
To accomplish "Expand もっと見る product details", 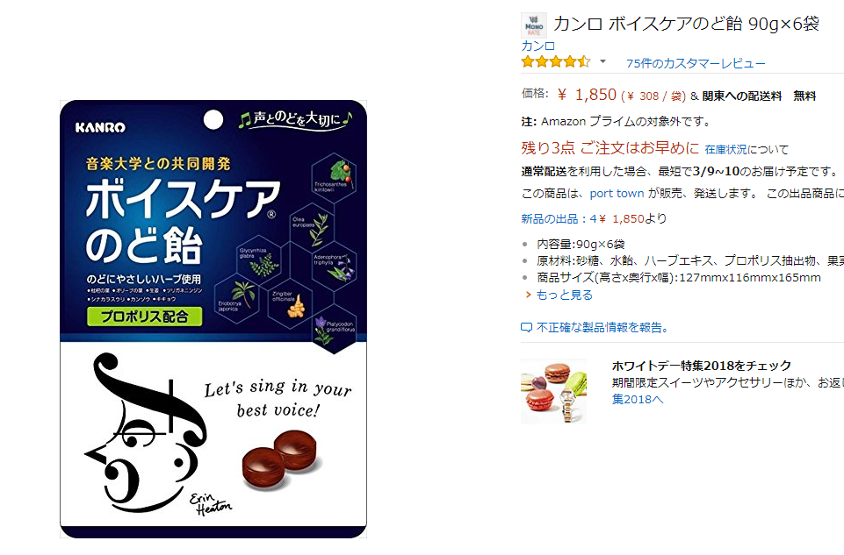I will pos(564,295).
